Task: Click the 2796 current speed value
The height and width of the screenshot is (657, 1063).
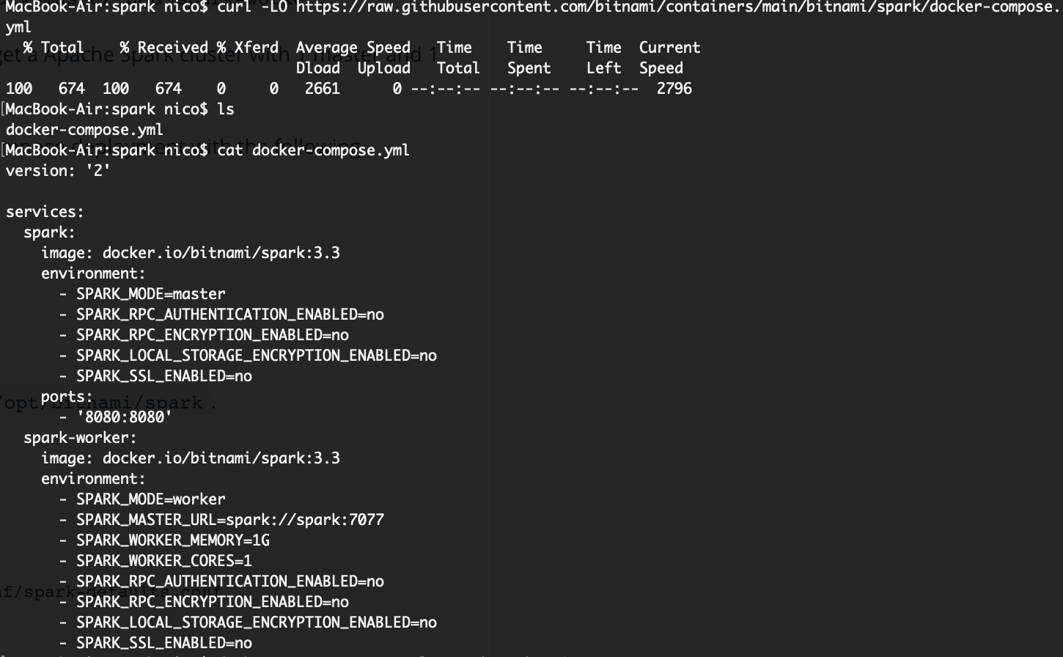Action: tap(674, 89)
